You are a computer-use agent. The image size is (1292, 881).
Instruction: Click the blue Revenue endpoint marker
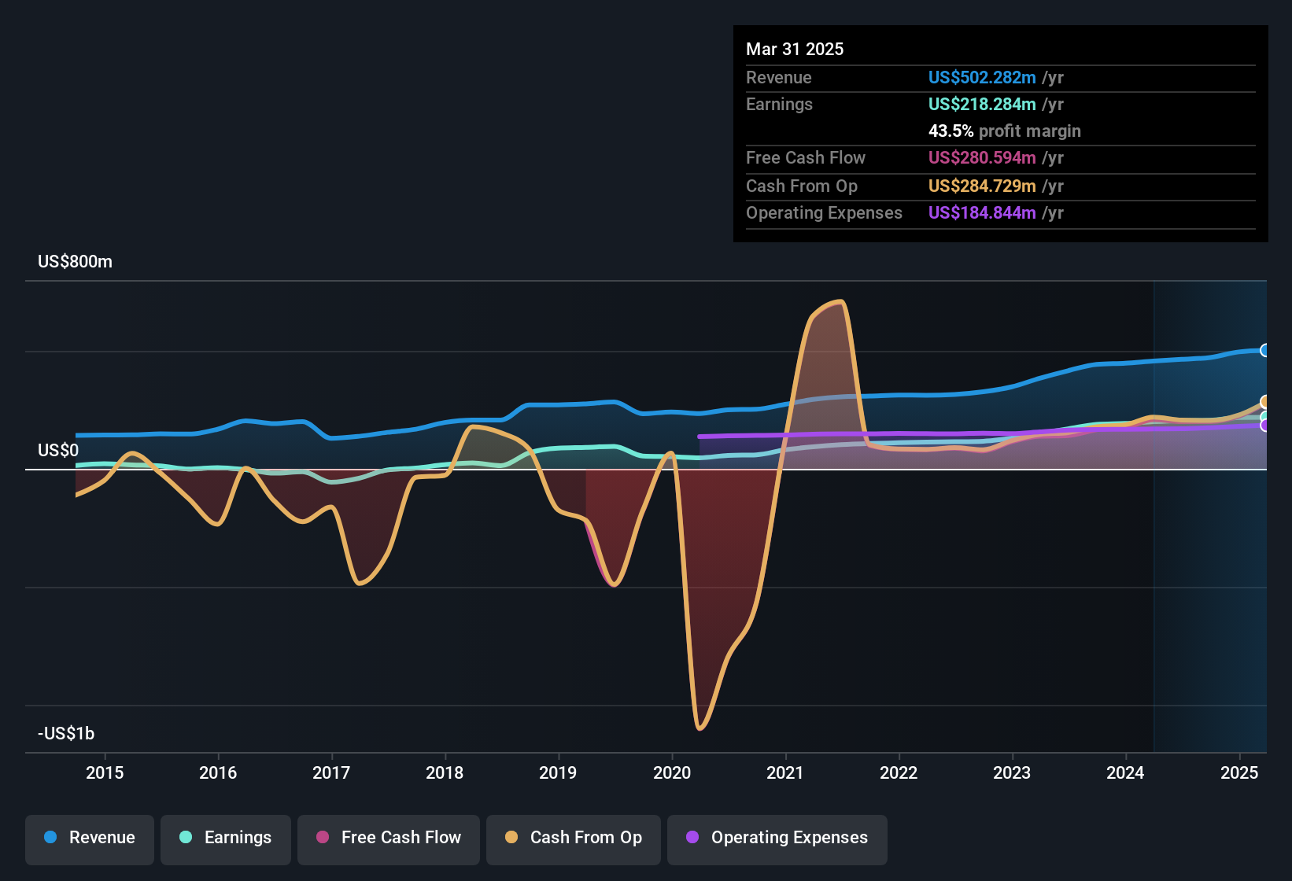[x=1265, y=350]
